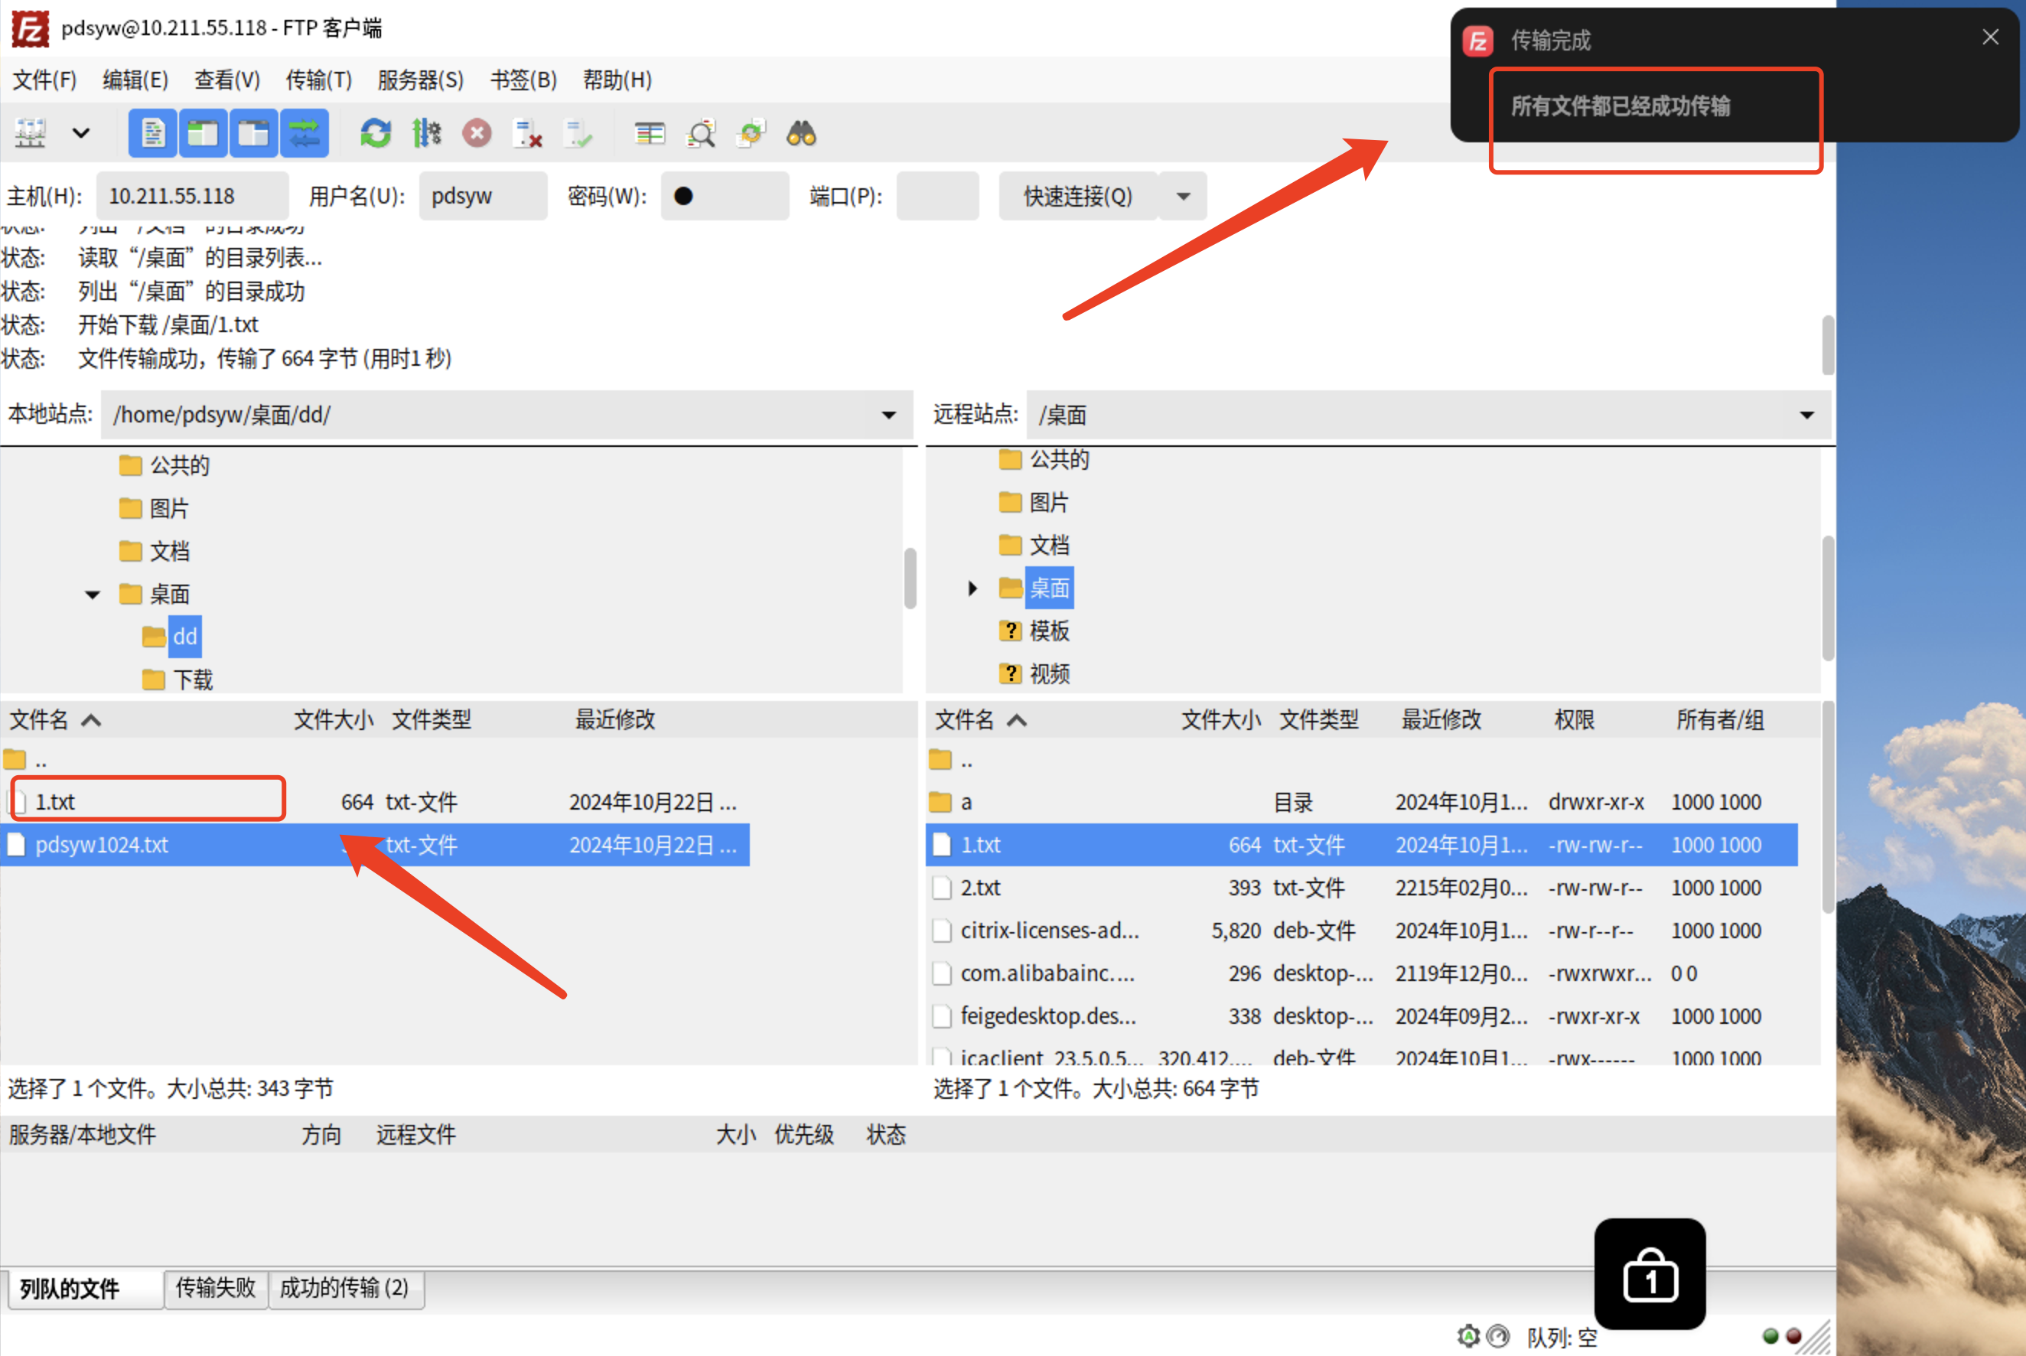This screenshot has width=2026, height=1356.
Task: Toggle local directory tree view
Action: coord(204,133)
